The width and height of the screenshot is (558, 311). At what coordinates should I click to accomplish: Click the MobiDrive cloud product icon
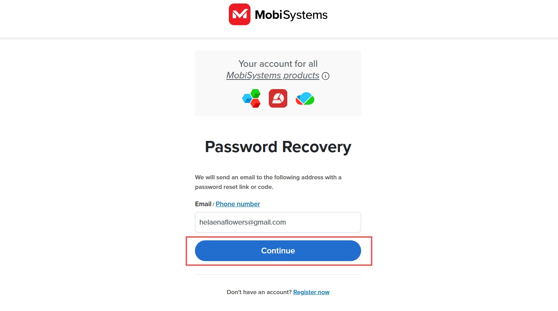[305, 99]
